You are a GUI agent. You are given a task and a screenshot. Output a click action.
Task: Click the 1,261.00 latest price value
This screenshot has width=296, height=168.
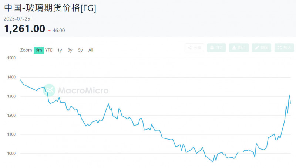pos(24,29)
